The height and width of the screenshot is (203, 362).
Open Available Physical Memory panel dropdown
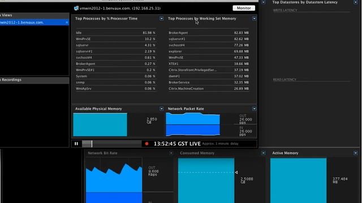click(x=161, y=109)
